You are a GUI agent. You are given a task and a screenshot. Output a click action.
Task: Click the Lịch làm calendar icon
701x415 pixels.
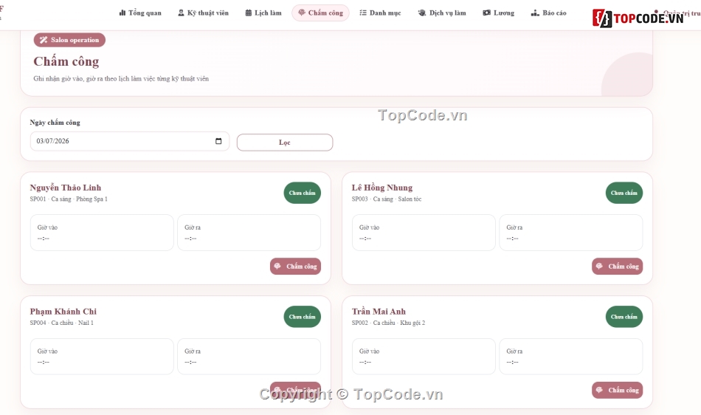tap(249, 13)
